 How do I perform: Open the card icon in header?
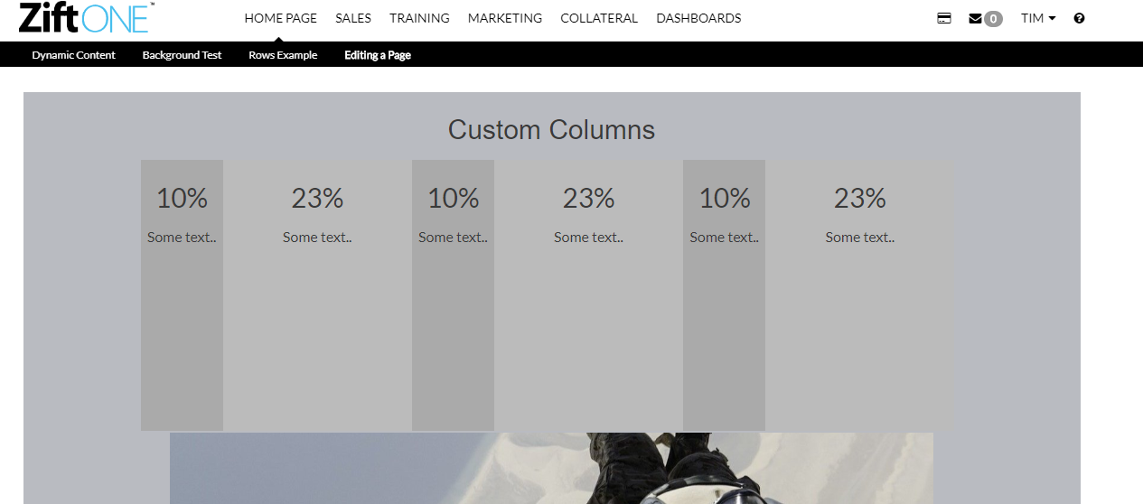944,18
